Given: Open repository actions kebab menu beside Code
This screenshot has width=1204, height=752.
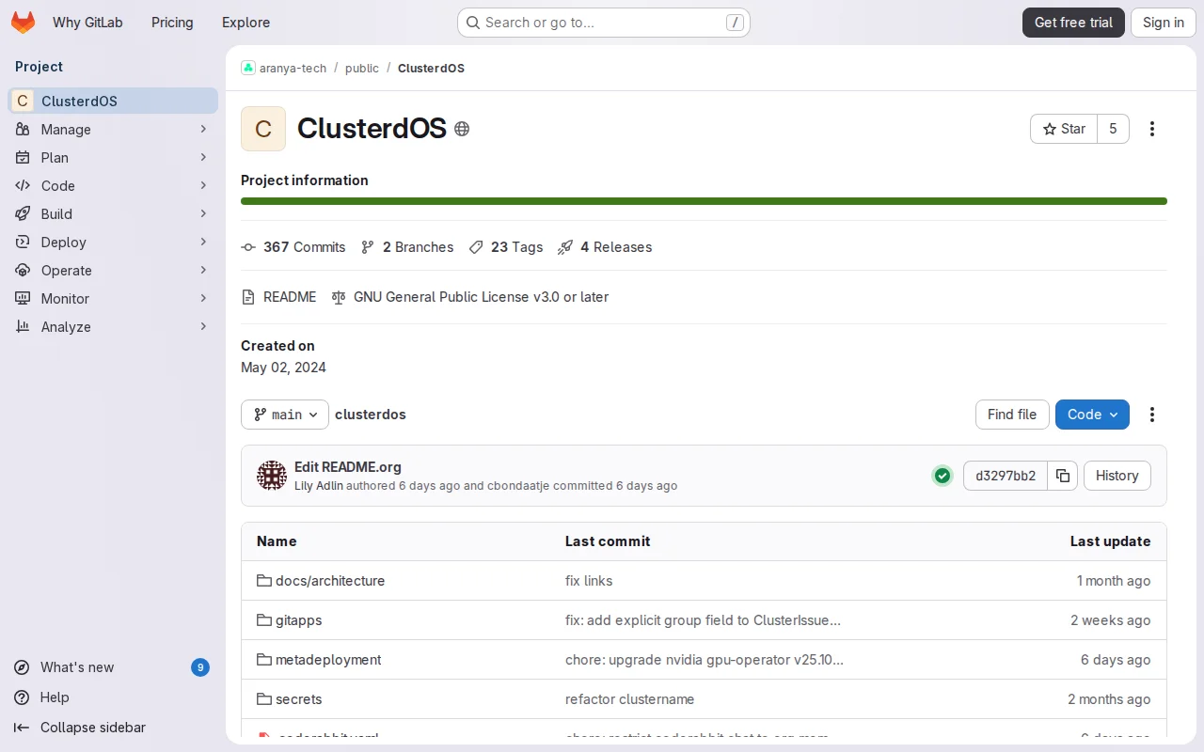Looking at the screenshot, I should tap(1152, 415).
